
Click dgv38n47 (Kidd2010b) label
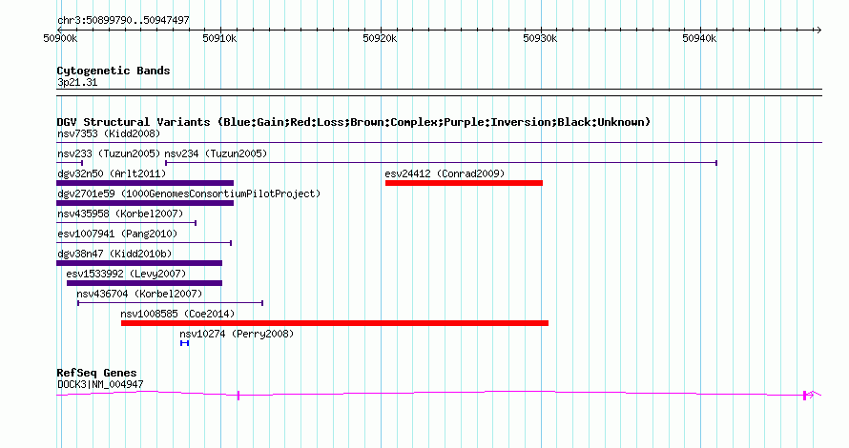[x=114, y=254]
